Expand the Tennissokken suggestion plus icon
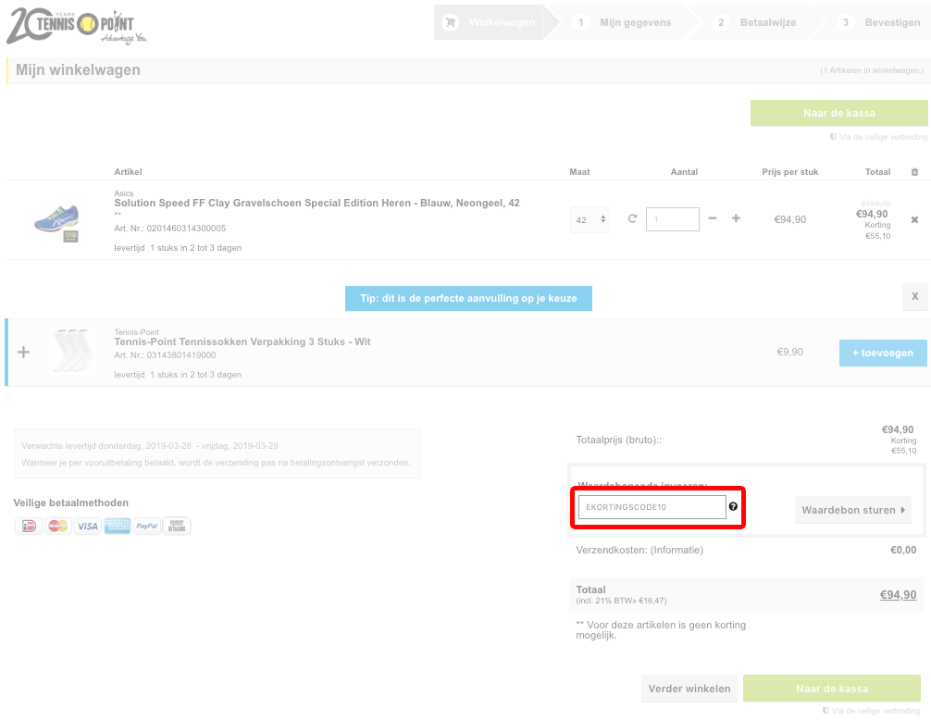The image size is (931, 720). tap(24, 352)
